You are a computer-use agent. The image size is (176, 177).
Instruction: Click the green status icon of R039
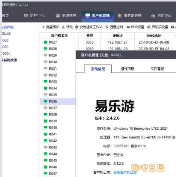46,121
